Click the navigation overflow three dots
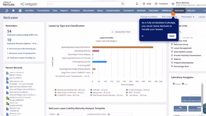206x116 pixels. tap(204, 11)
